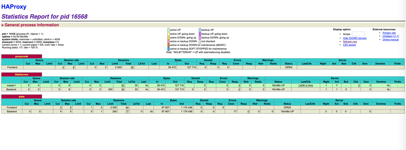The height and width of the screenshot is (150, 406).
Task: Download stats via CSV export link
Action: click(x=349, y=45)
